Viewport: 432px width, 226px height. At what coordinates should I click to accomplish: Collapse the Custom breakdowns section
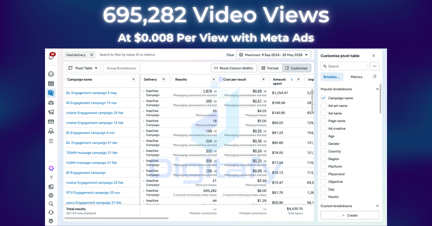pyautogui.click(x=377, y=206)
